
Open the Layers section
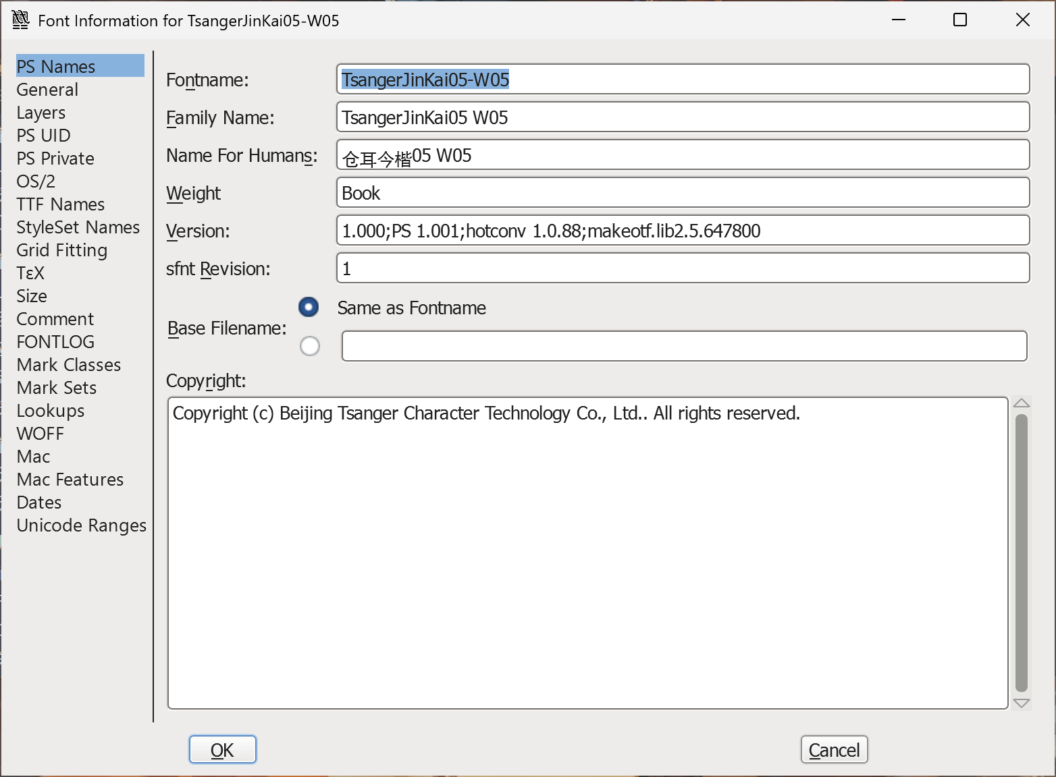tap(41, 113)
